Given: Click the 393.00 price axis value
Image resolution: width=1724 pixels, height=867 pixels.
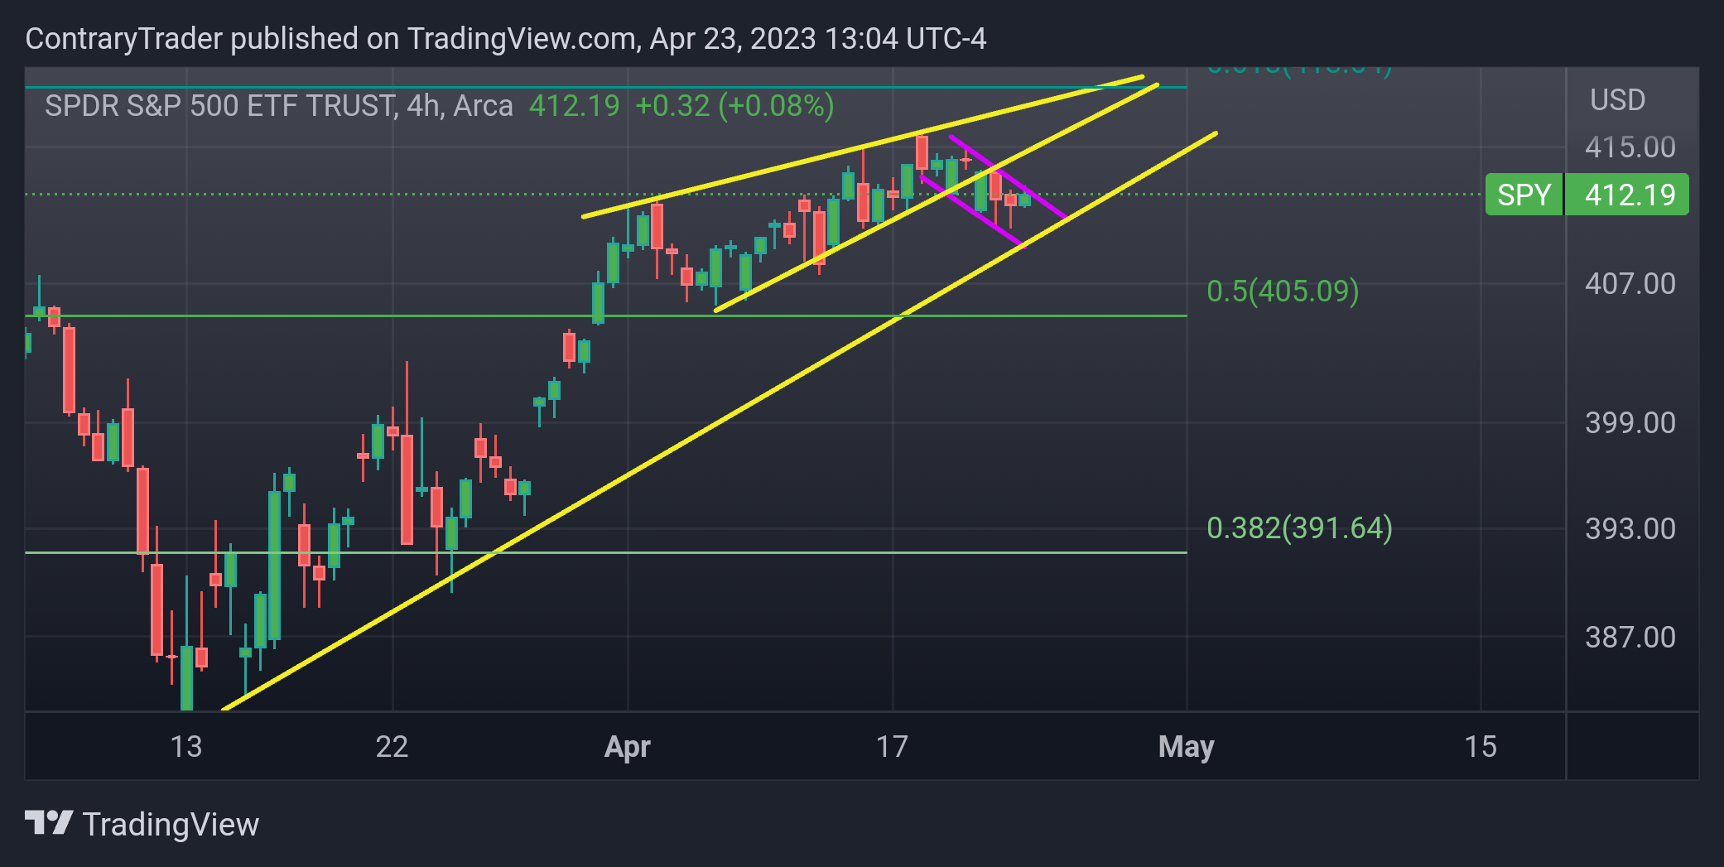Looking at the screenshot, I should (1630, 529).
